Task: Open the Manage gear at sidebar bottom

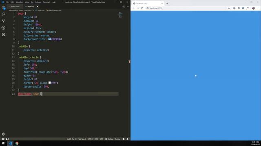Action: pyautogui.click(x=3, y=134)
